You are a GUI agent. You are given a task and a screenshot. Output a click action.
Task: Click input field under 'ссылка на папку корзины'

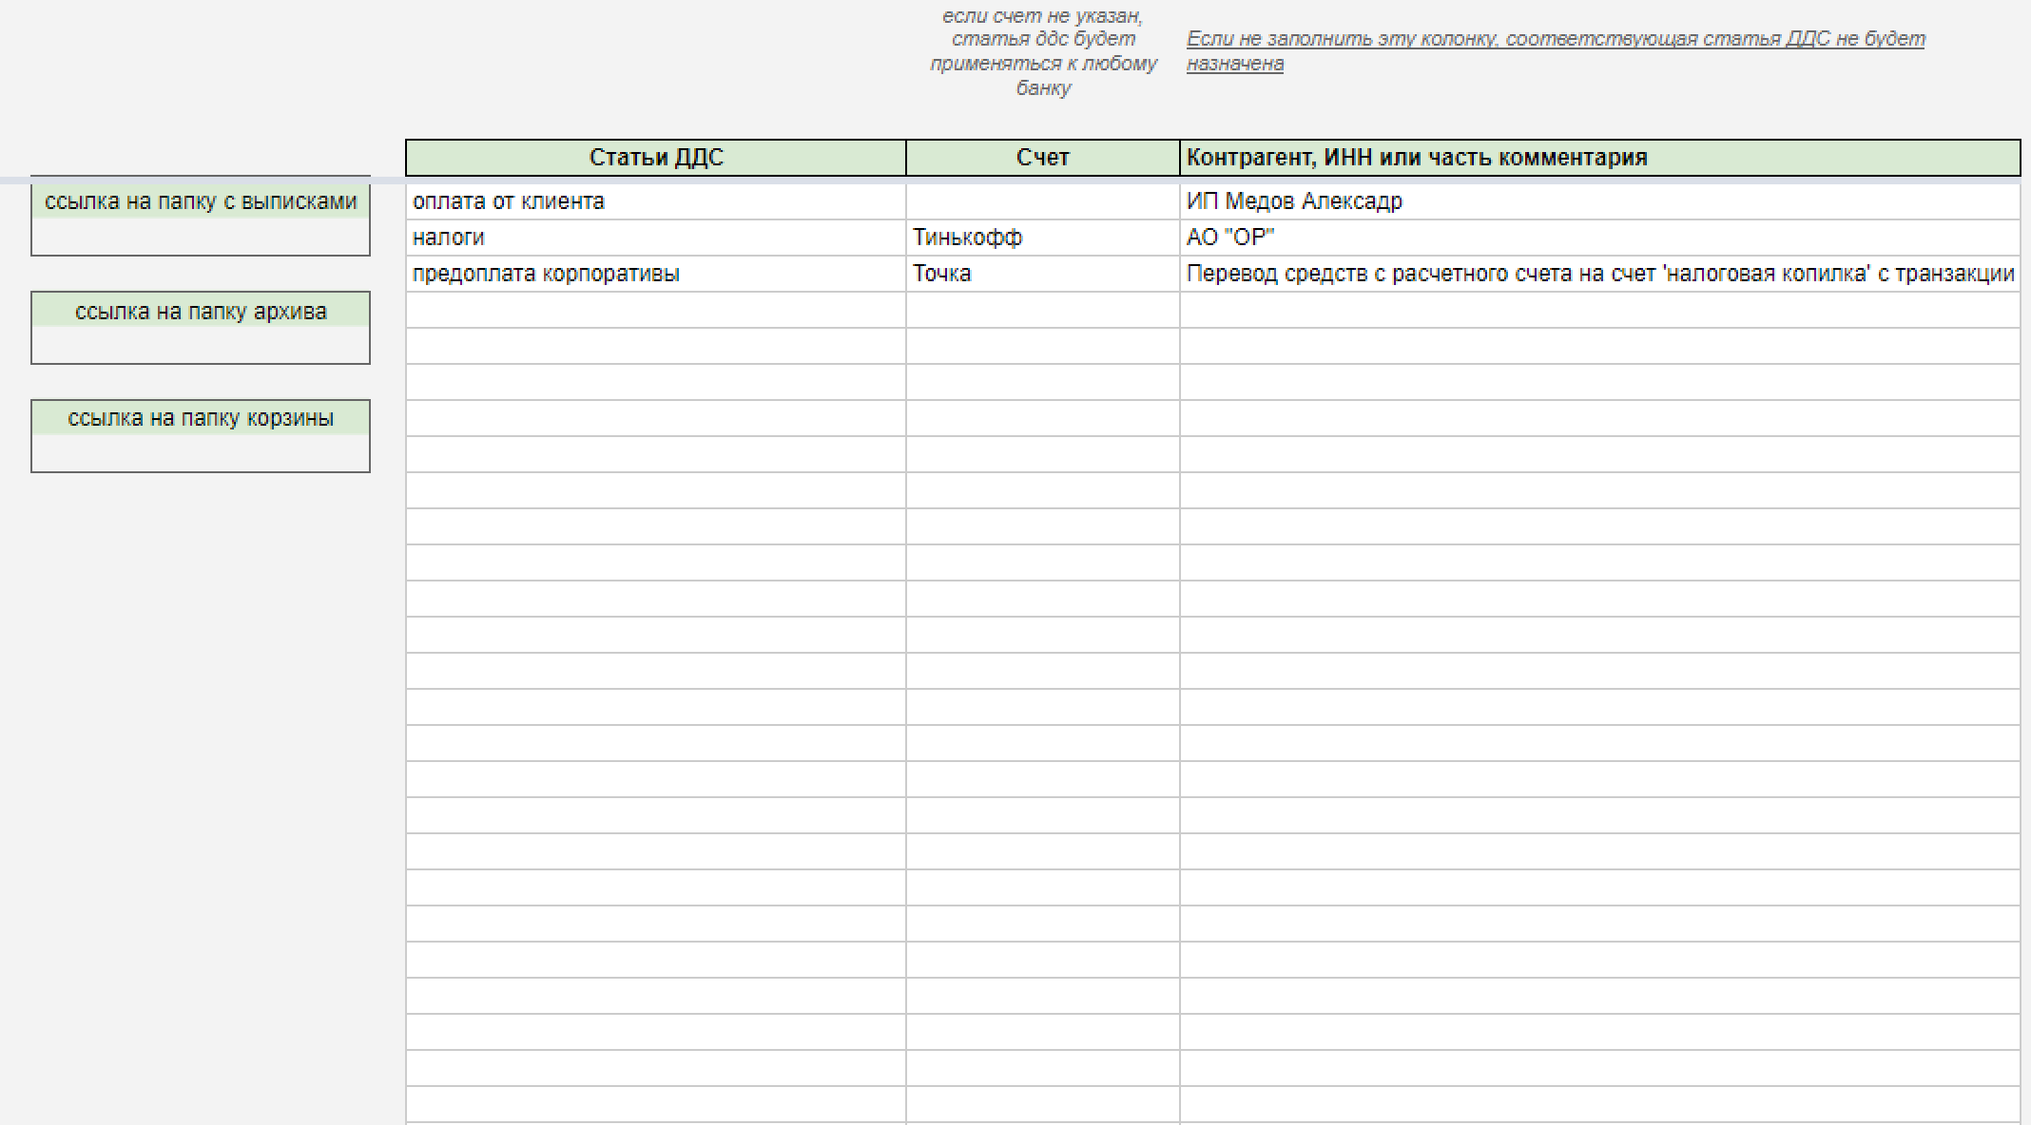pos(201,453)
